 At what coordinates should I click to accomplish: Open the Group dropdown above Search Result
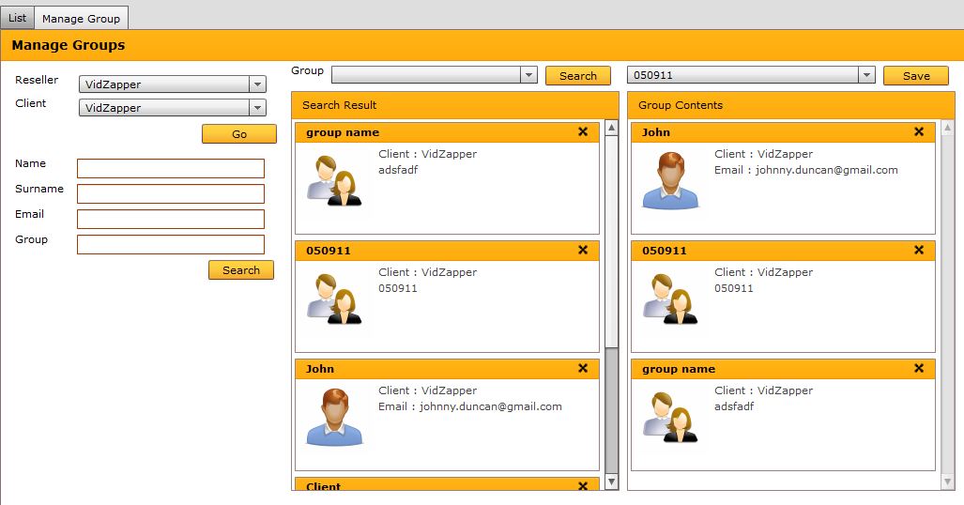coord(528,75)
